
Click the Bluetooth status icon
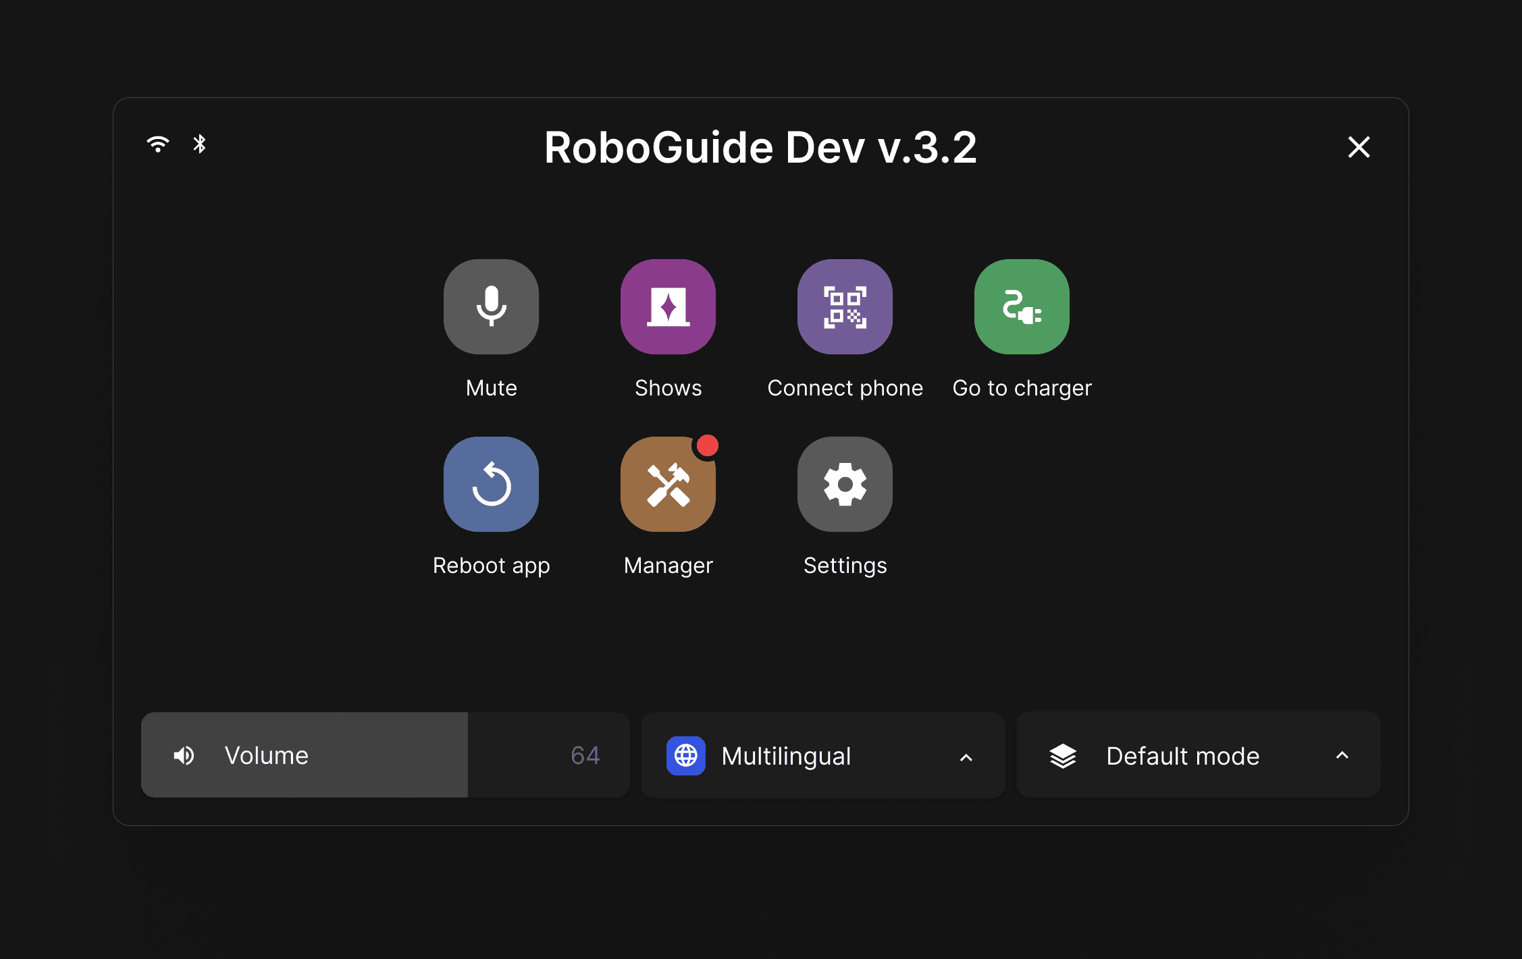coord(199,144)
